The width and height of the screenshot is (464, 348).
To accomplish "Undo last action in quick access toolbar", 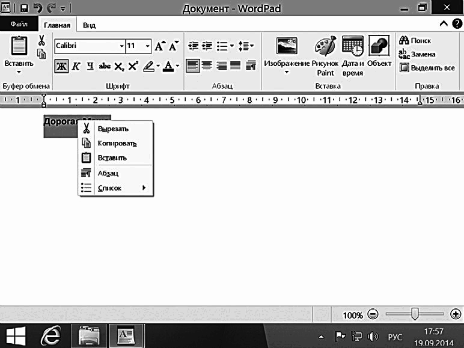I will [x=38, y=8].
